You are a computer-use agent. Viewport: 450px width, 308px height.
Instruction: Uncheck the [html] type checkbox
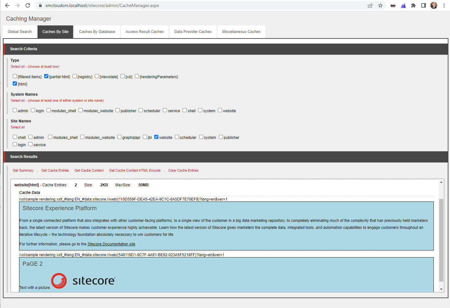coord(15,84)
